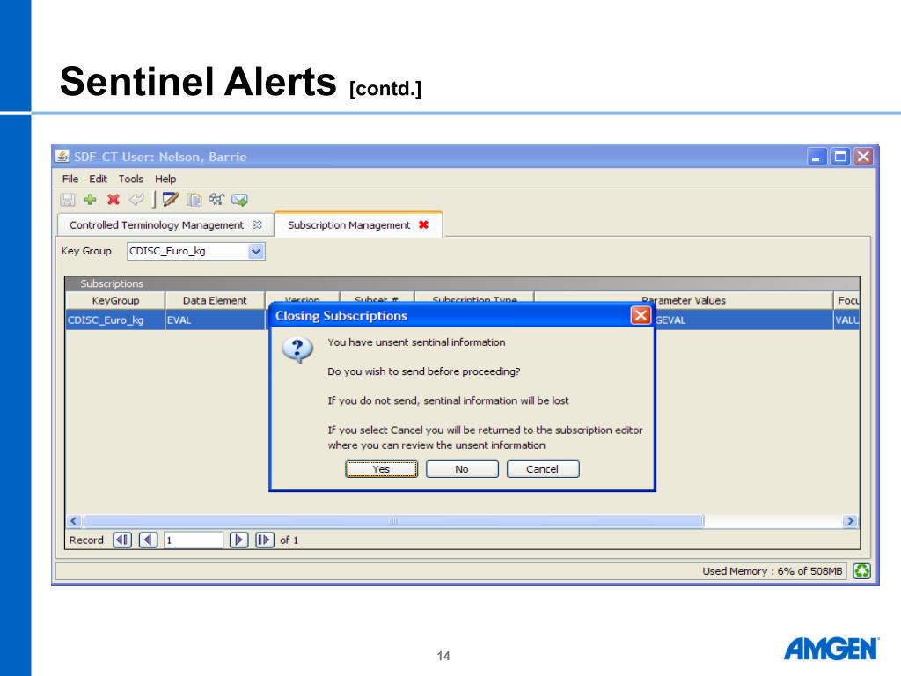
Task: Click the record number input field
Action: [194, 540]
